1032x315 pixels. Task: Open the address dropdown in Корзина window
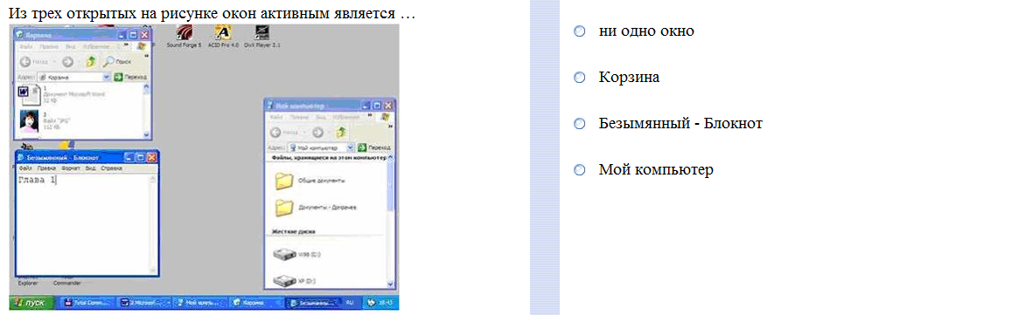tap(107, 78)
